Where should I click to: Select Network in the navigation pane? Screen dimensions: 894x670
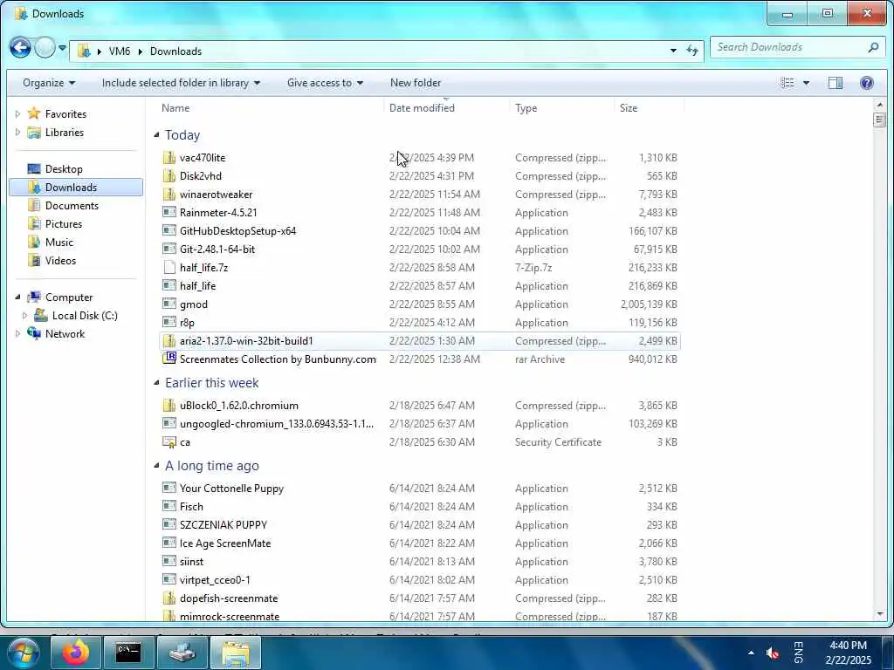(x=65, y=334)
